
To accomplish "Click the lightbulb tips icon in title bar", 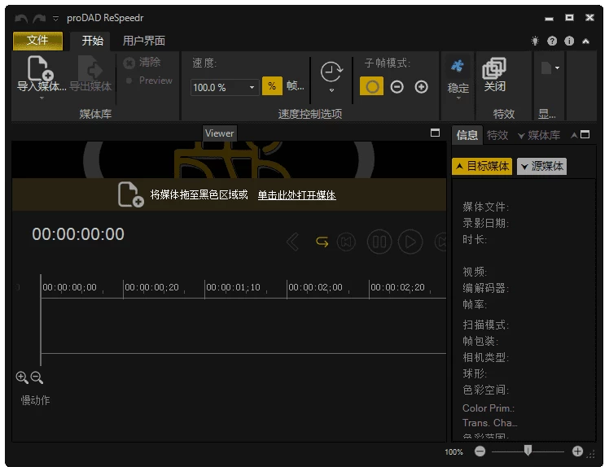I will coord(535,41).
